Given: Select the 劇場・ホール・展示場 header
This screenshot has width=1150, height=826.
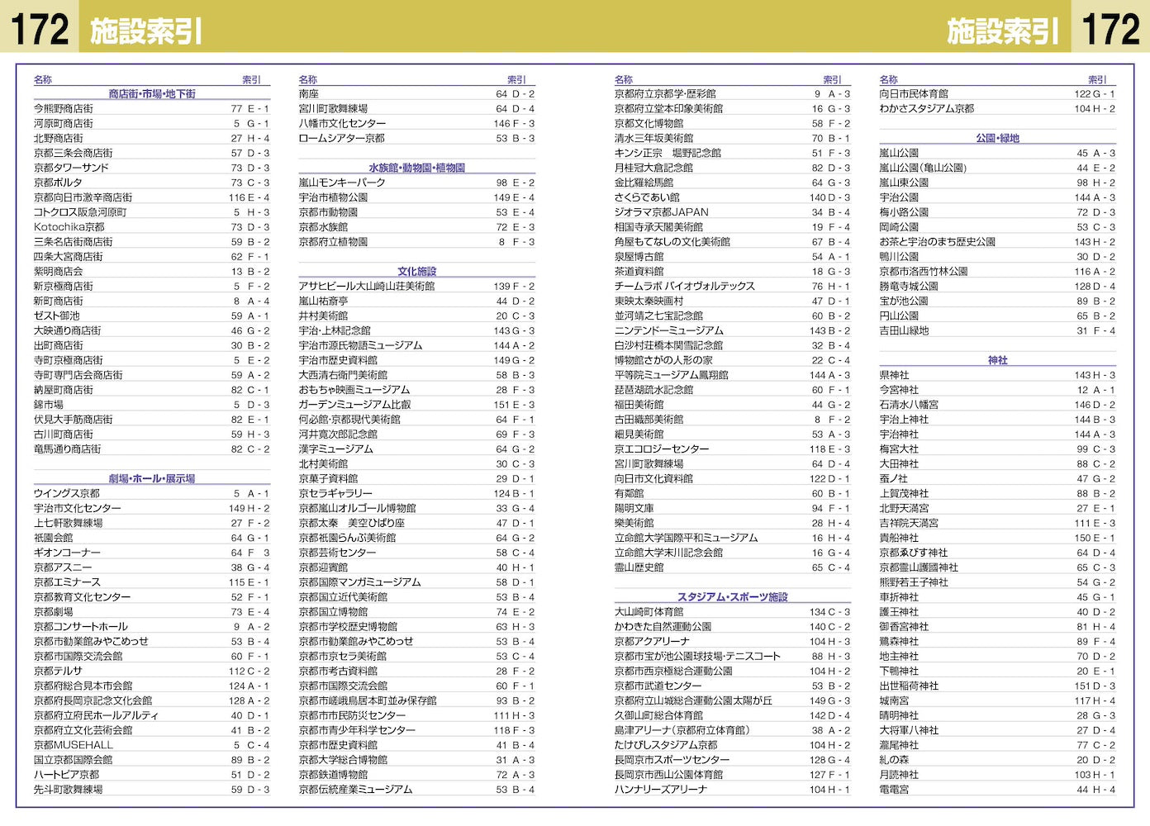Looking at the screenshot, I should [x=154, y=477].
